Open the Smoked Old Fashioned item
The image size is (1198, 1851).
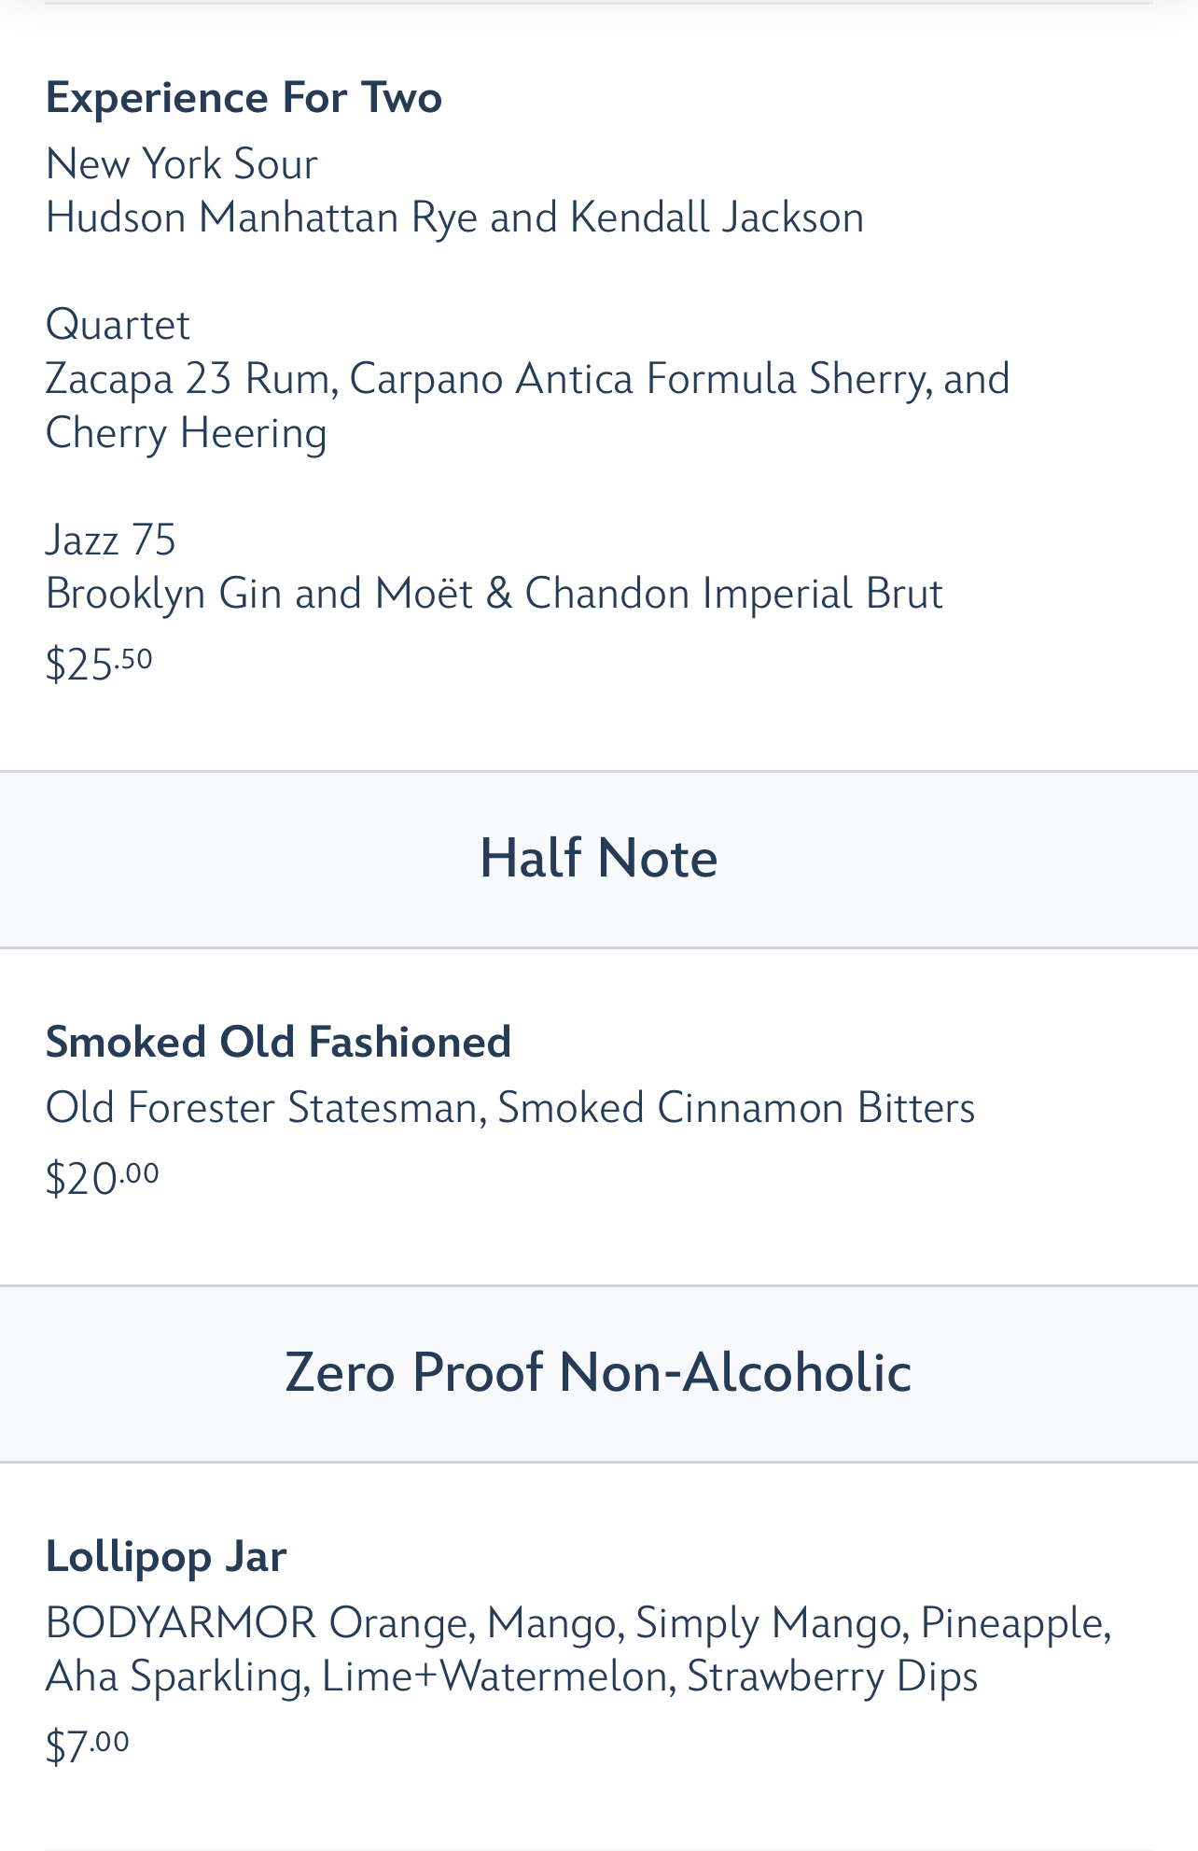click(278, 1042)
